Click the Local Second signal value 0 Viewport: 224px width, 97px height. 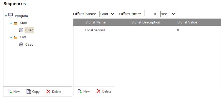click(x=178, y=30)
